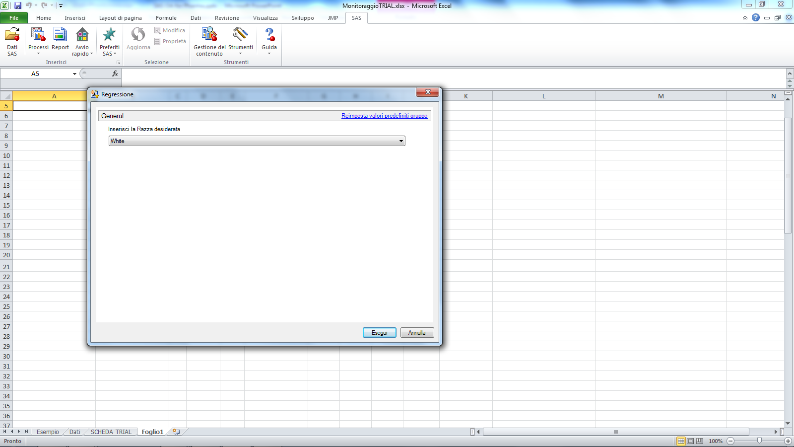794x447 pixels.
Task: Minimize the ribbon with the caret icon
Action: point(745,18)
